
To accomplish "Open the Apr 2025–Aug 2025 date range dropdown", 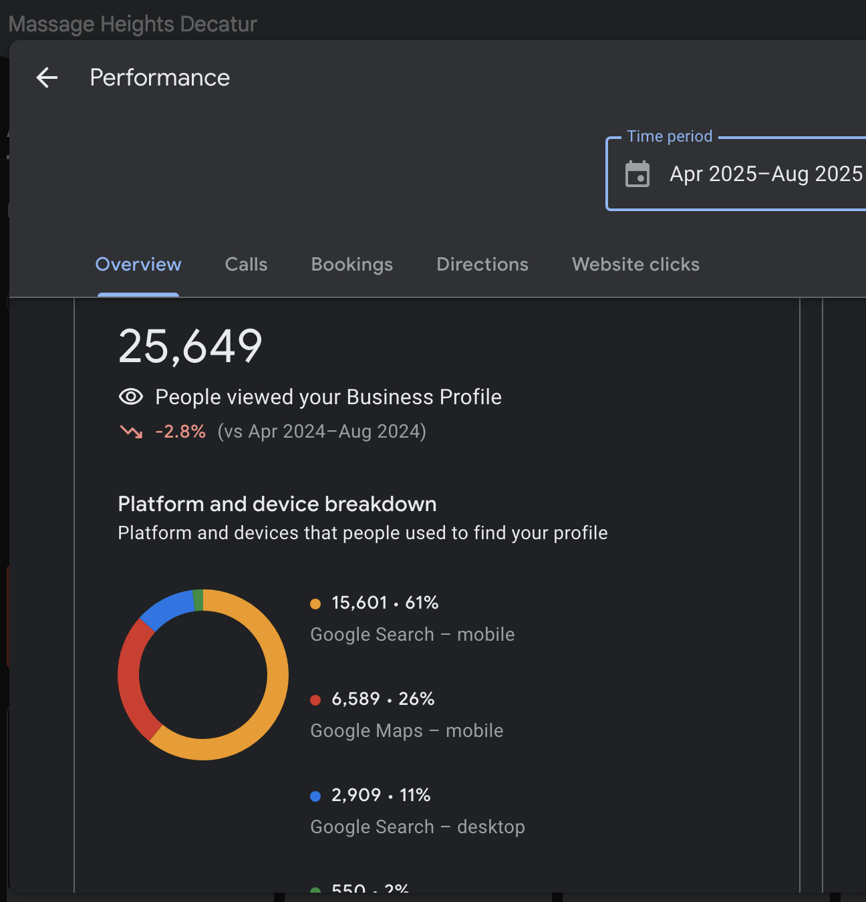I will (766, 174).
